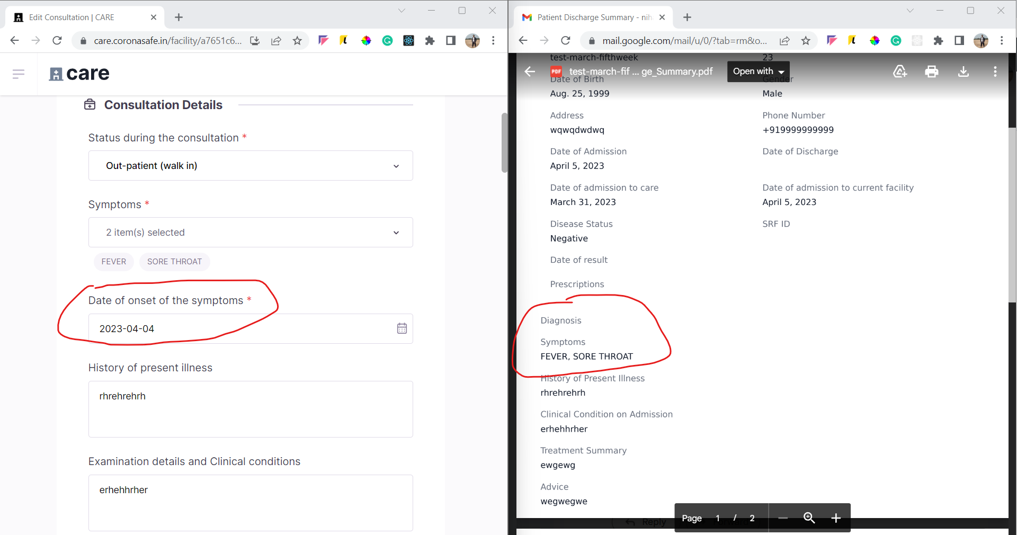Expand the Symptoms selection dropdown
Viewport: 1017px width, 535px height.
(x=250, y=232)
